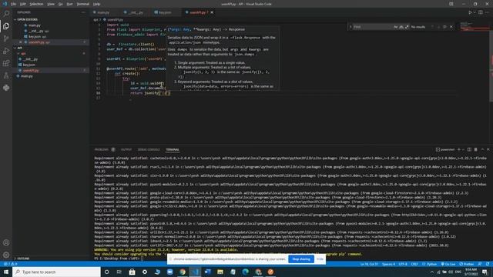
Task: Toggle Match Whole Word in Find widget
Action: [401, 27]
